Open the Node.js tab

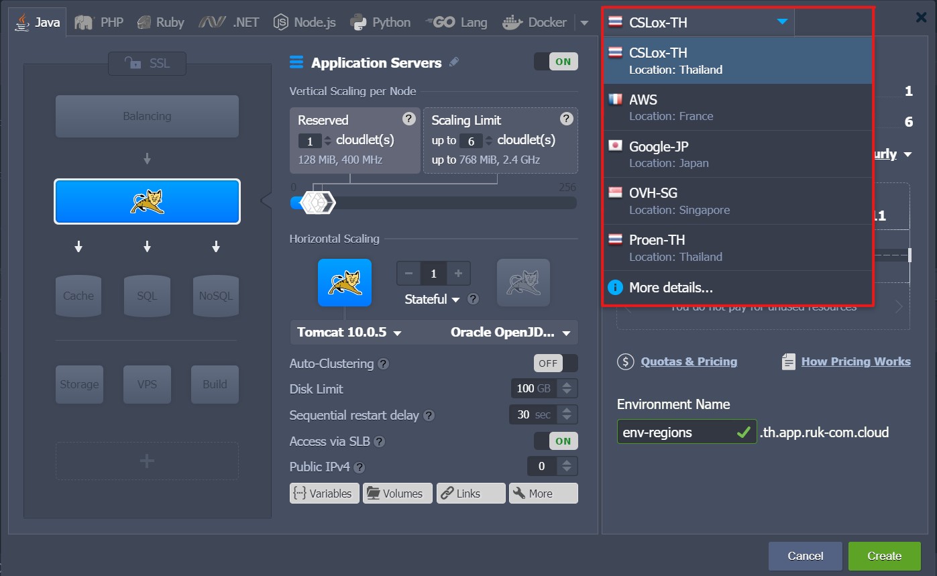[x=305, y=22]
